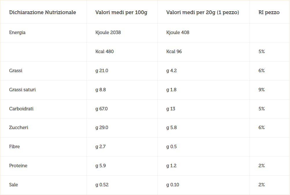Select the Proteine row label
290x195 pixels.
coord(18,166)
